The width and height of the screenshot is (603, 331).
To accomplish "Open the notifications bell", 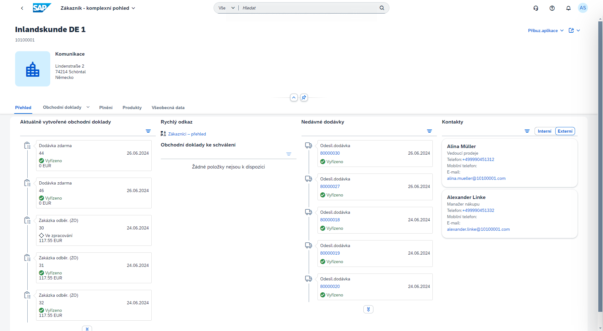I will 568,8.
